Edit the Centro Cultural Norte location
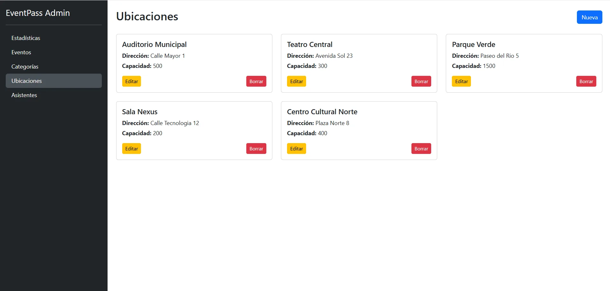This screenshot has height=291, width=610. pos(297,149)
